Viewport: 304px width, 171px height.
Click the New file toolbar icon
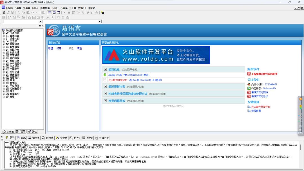4,13
